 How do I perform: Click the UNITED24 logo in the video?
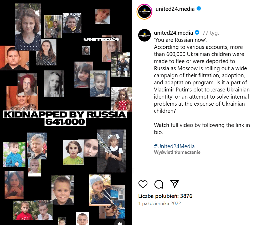pos(101,39)
